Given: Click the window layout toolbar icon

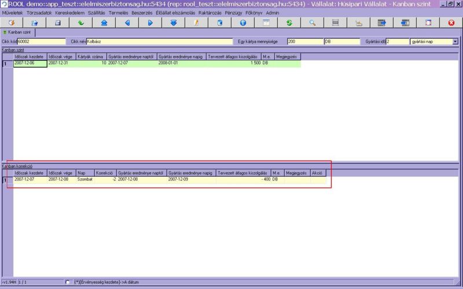Looking at the screenshot, I should [x=266, y=23].
